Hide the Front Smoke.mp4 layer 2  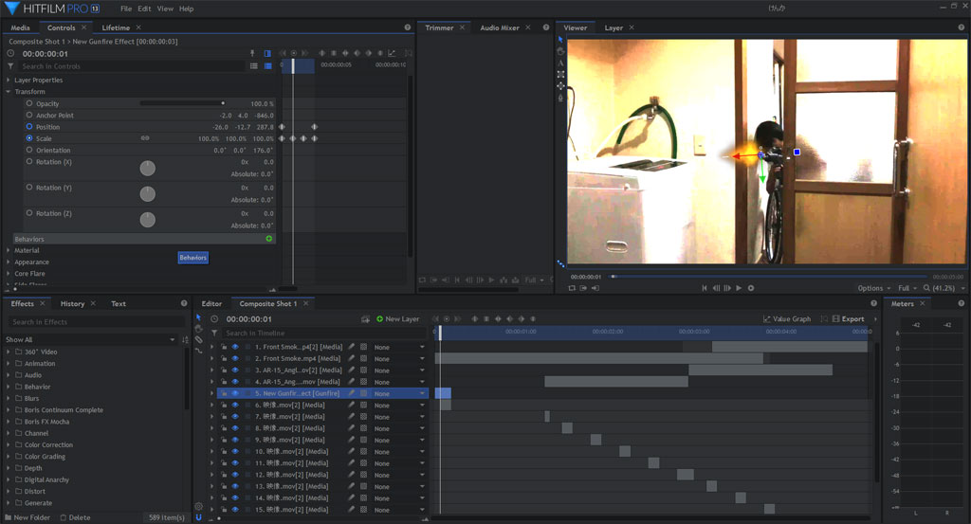234,358
